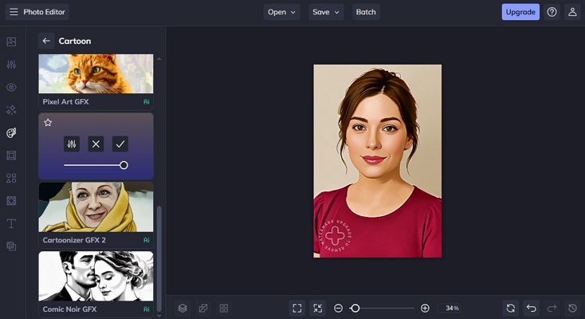This screenshot has width=585, height=319.
Task: Open the Layers icon in bottom bar
Action: click(183, 308)
